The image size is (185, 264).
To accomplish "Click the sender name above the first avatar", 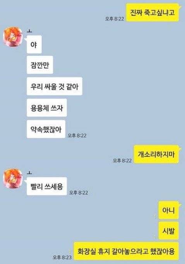I will point(29,31).
